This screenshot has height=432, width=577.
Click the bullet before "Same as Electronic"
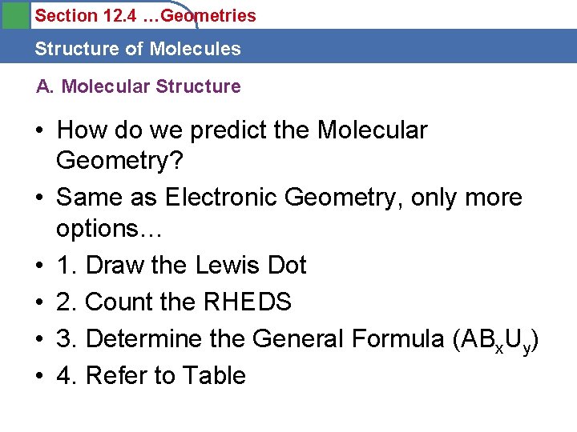[x=40, y=198]
